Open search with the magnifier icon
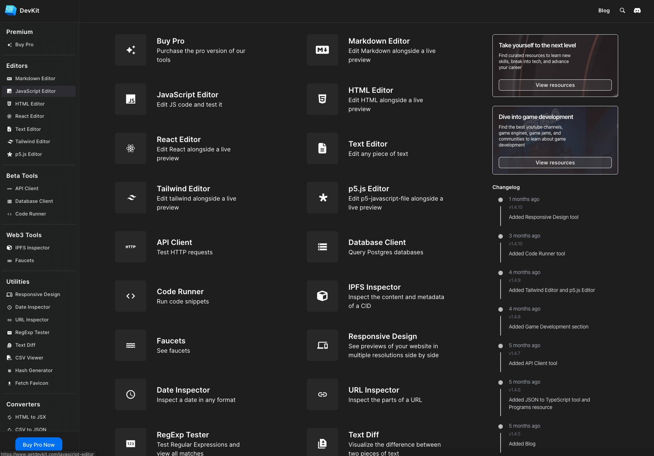Viewport: 654px width, 456px height. tap(622, 10)
